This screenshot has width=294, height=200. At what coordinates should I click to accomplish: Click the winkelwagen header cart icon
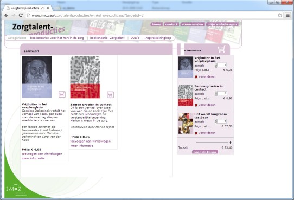(x=221, y=49)
